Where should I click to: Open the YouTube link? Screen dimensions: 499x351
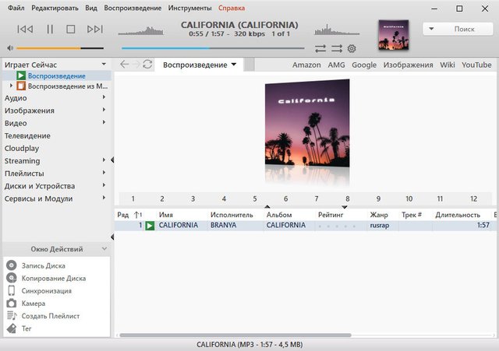(476, 65)
